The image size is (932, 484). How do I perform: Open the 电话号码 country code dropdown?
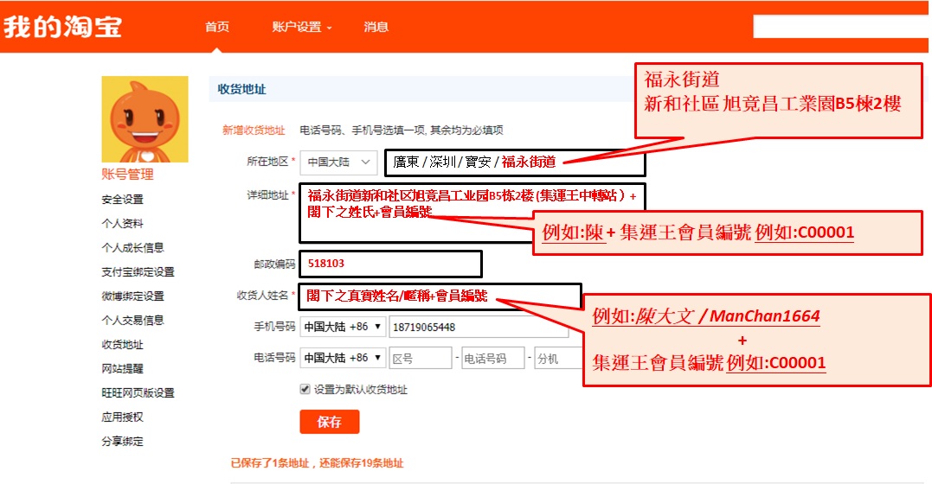click(x=343, y=358)
